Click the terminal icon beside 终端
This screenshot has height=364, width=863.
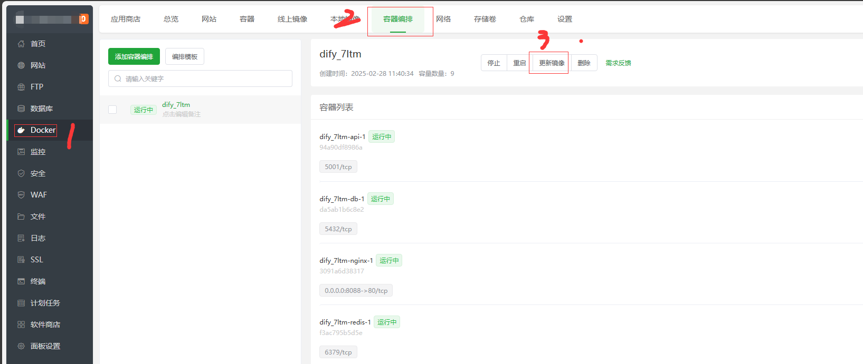[x=21, y=281]
